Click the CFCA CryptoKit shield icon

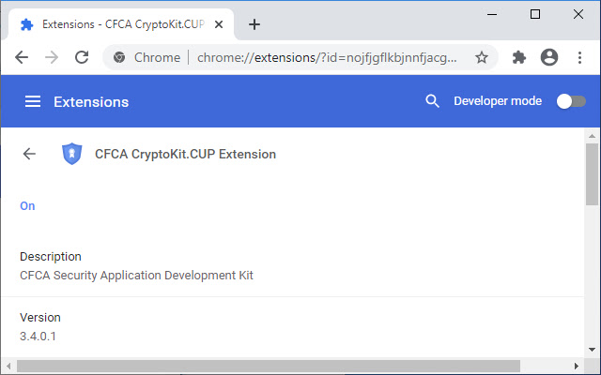[72, 154]
